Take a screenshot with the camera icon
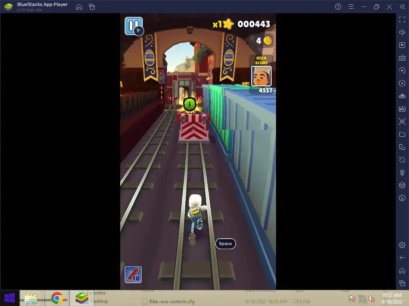 402,122
